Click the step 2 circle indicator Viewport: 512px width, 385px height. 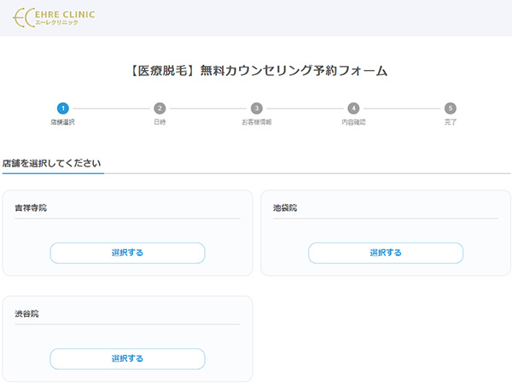pos(160,108)
